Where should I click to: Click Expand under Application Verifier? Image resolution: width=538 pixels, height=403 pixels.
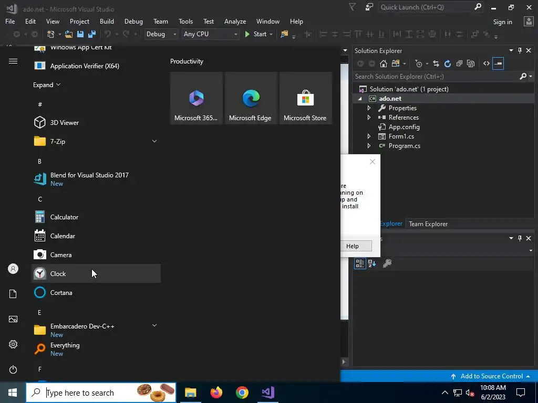click(47, 84)
